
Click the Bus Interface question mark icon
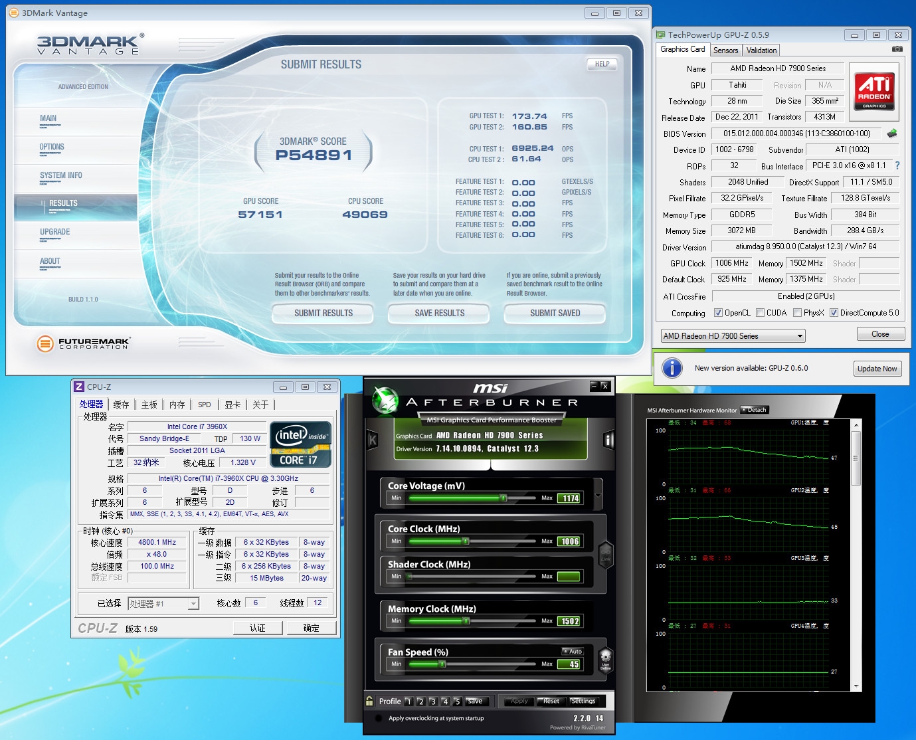tap(897, 165)
